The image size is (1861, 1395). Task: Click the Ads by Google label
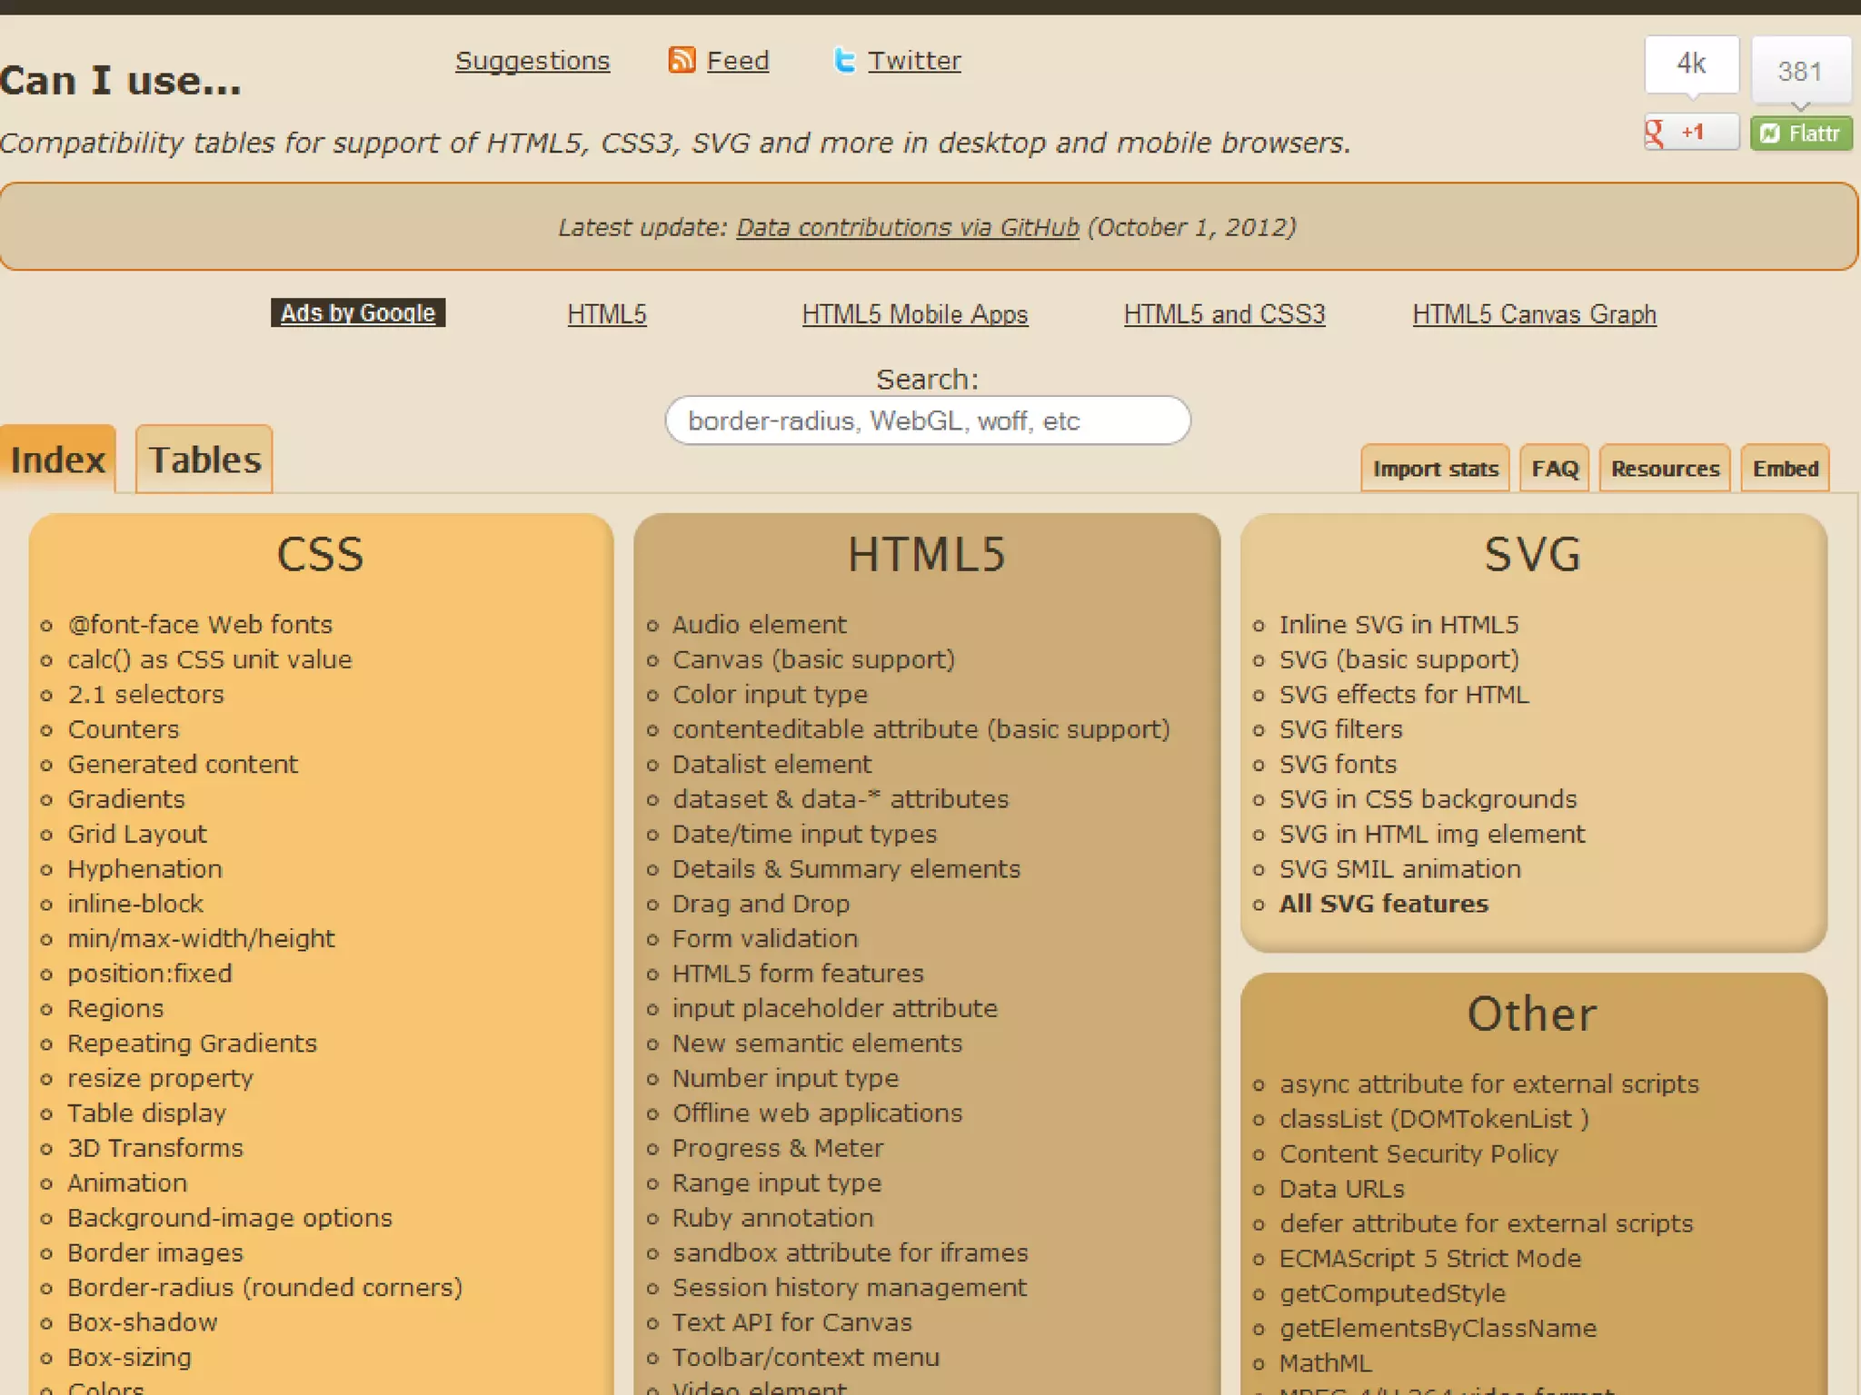[358, 312]
